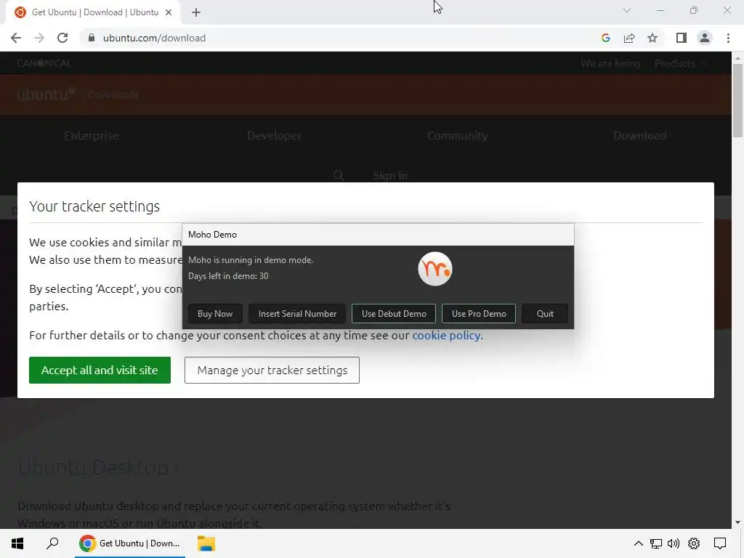Go forward in Chrome browser
This screenshot has width=744, height=558.
(39, 38)
